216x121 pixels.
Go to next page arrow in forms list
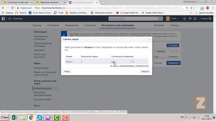[176, 51]
